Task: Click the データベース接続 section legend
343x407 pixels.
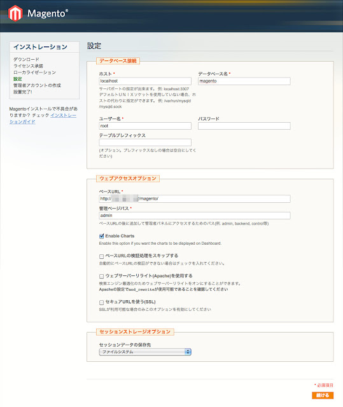Action: [118, 61]
